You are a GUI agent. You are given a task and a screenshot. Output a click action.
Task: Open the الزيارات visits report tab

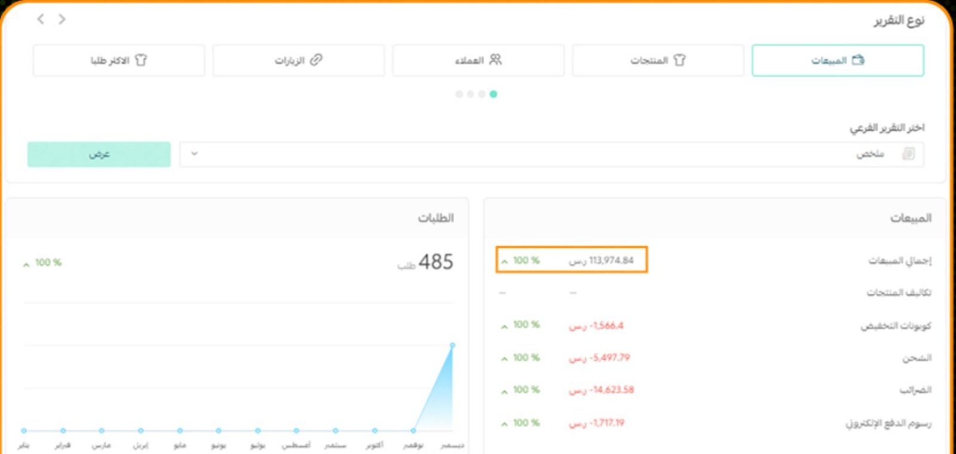click(298, 60)
